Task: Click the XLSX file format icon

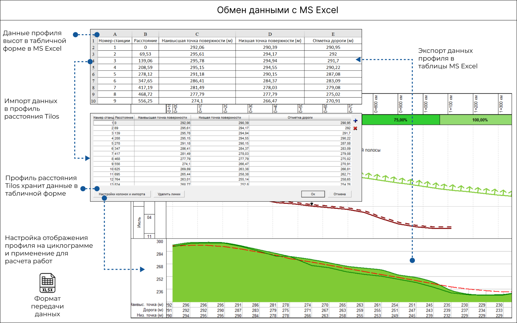Action: (x=47, y=283)
